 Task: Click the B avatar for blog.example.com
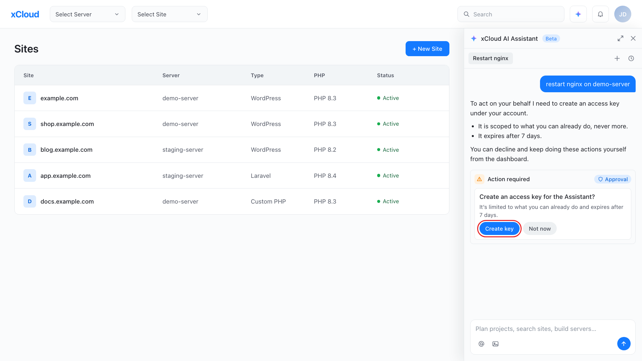tap(30, 150)
